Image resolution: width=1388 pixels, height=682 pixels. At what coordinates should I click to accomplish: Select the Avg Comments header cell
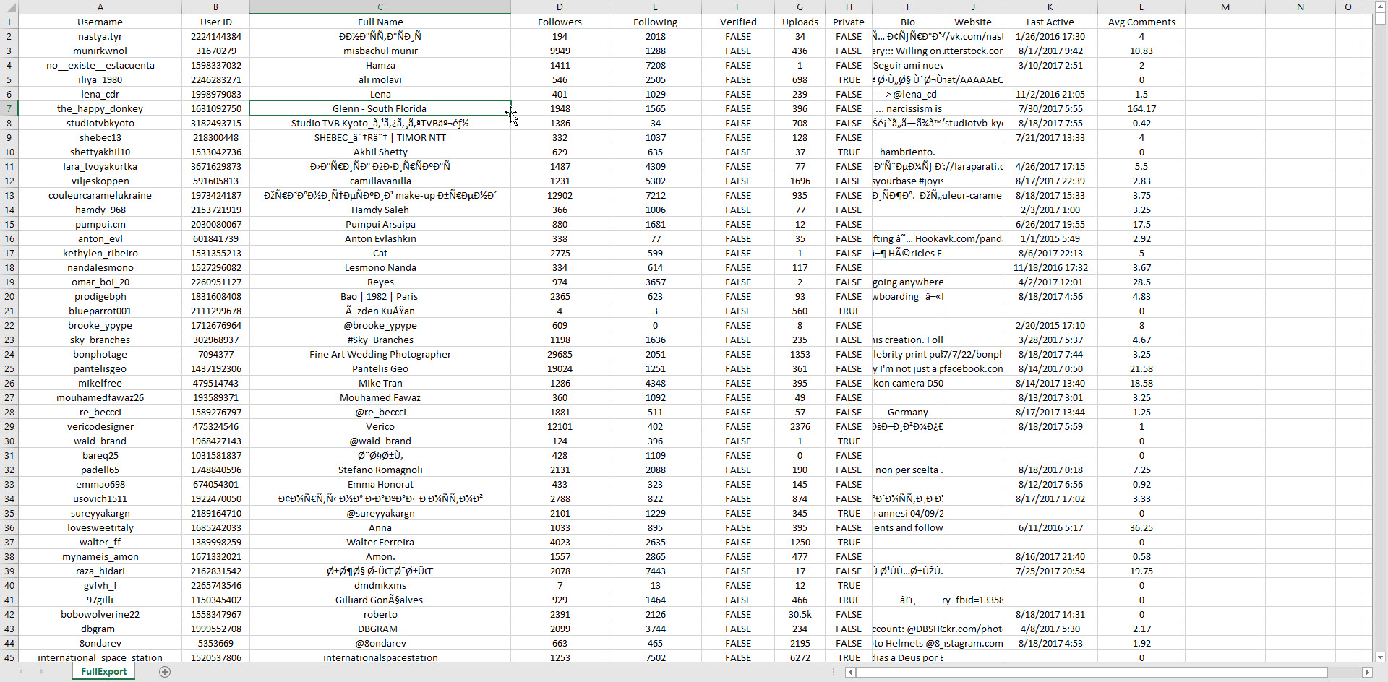point(1141,22)
